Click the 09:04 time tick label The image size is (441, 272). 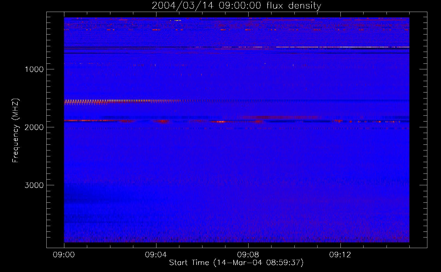156,255
